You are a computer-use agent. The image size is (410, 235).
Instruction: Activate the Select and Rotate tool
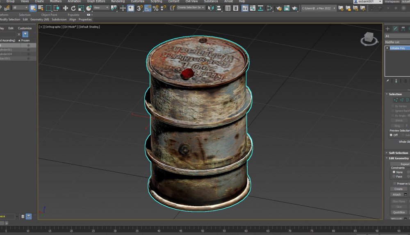(x=73, y=8)
